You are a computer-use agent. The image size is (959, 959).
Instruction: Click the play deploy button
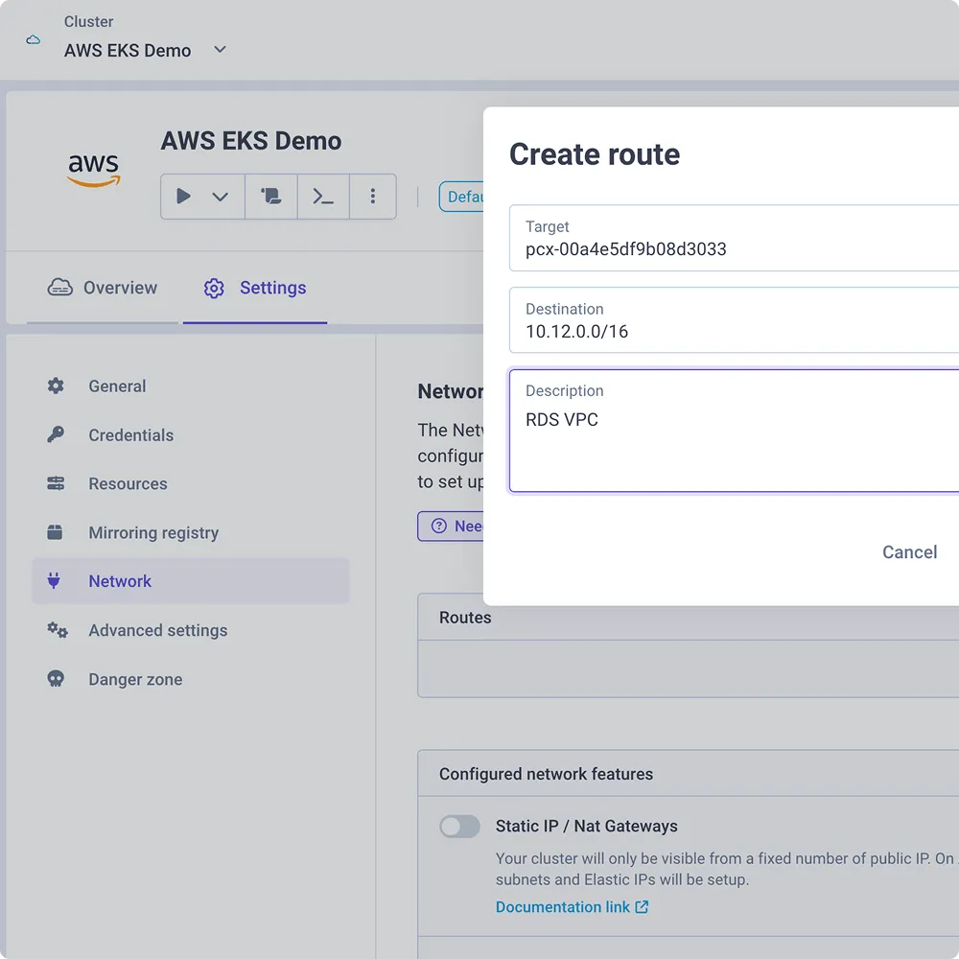183,197
